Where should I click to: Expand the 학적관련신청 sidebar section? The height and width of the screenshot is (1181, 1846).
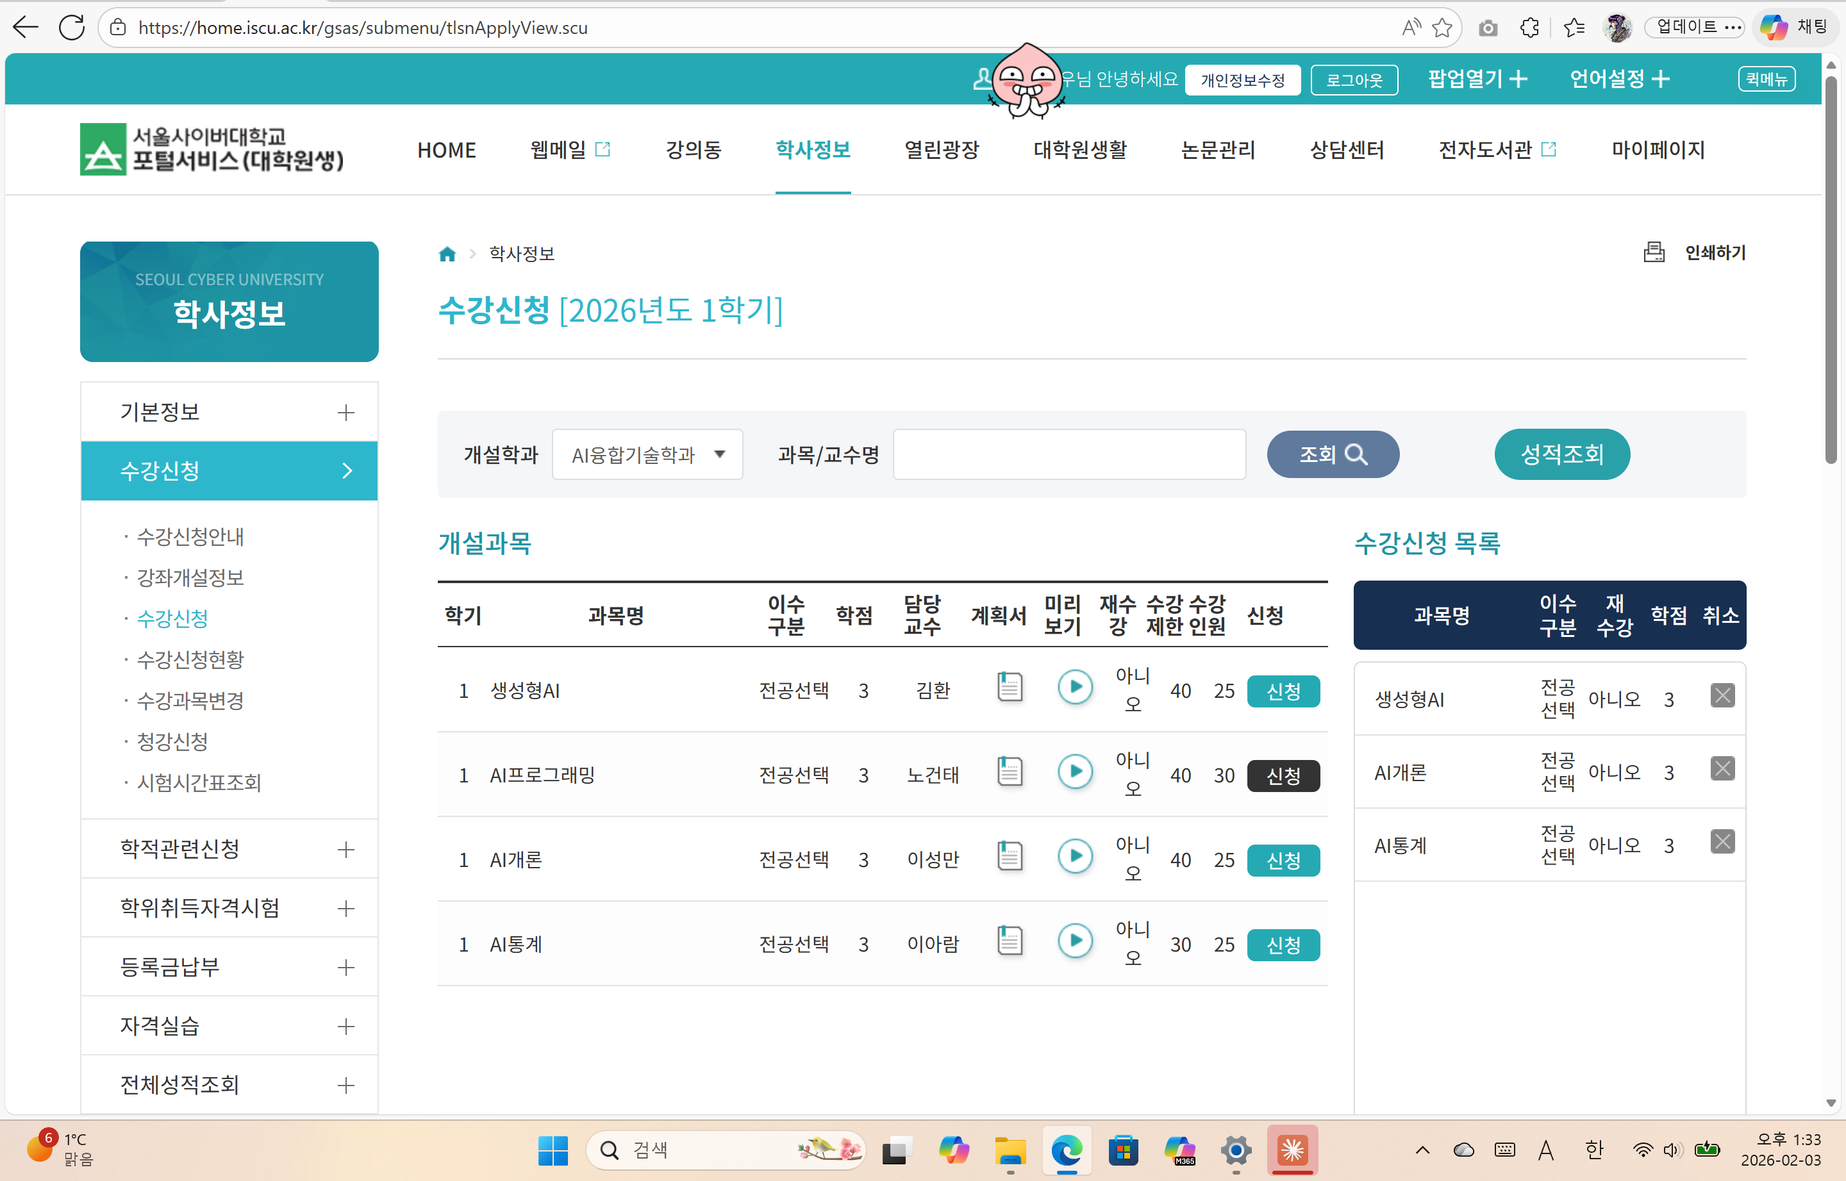pyautogui.click(x=345, y=849)
